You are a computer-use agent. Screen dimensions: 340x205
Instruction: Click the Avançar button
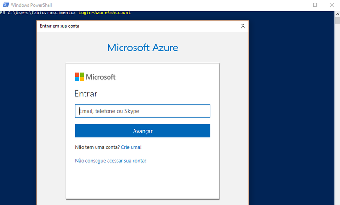click(143, 131)
